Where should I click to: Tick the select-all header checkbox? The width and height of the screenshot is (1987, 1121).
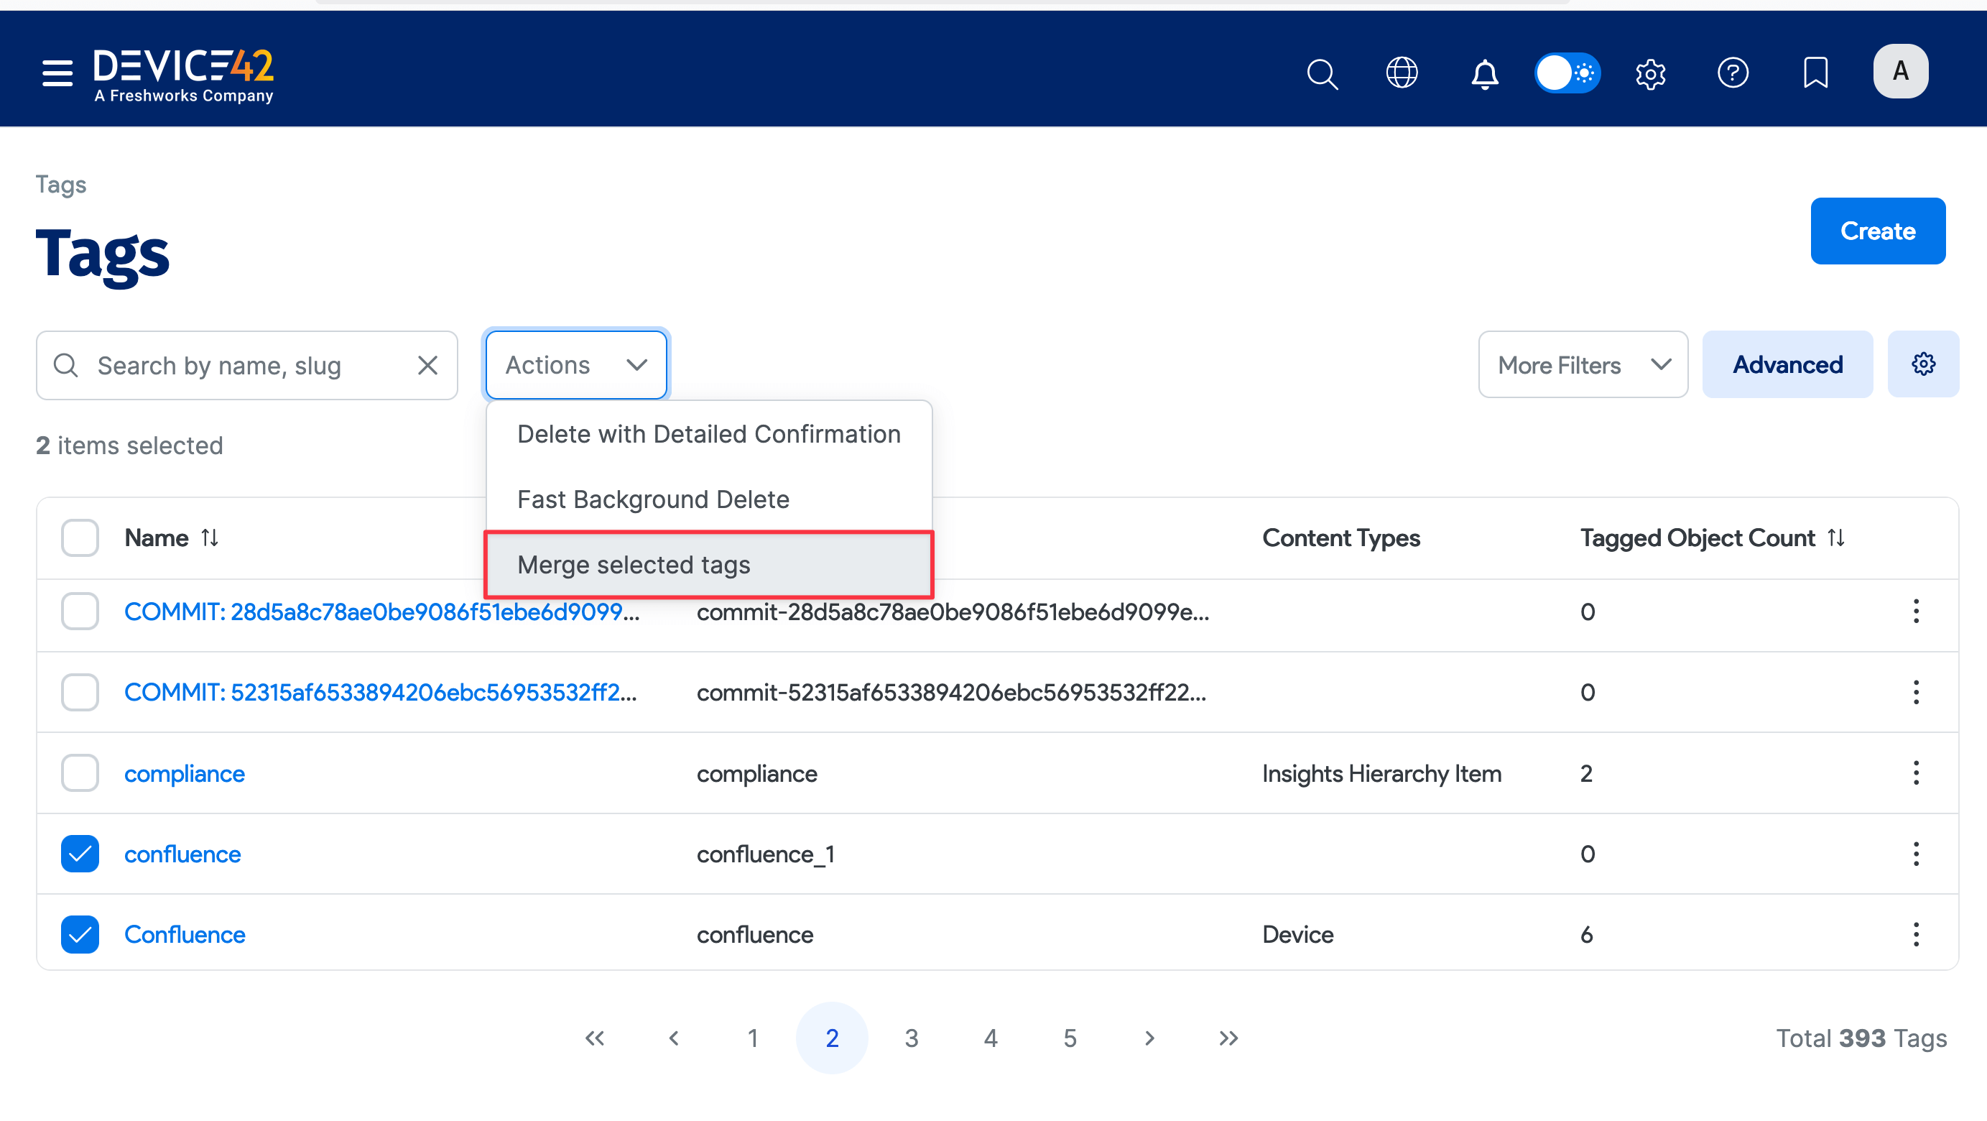[80, 538]
